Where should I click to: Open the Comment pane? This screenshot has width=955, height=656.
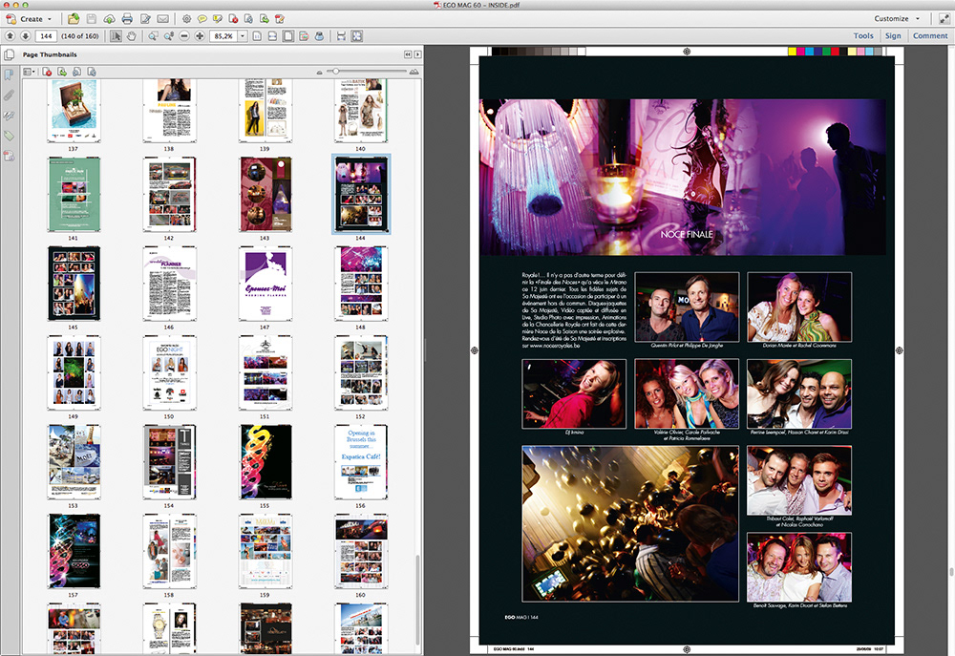pos(930,36)
